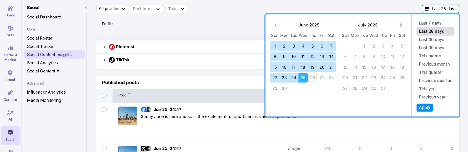Tick checkbox for second Jun 25 post
This screenshot has width=468, height=152.
tap(104, 148)
